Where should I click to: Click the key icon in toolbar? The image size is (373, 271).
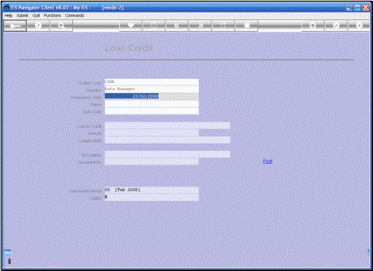[15, 25]
